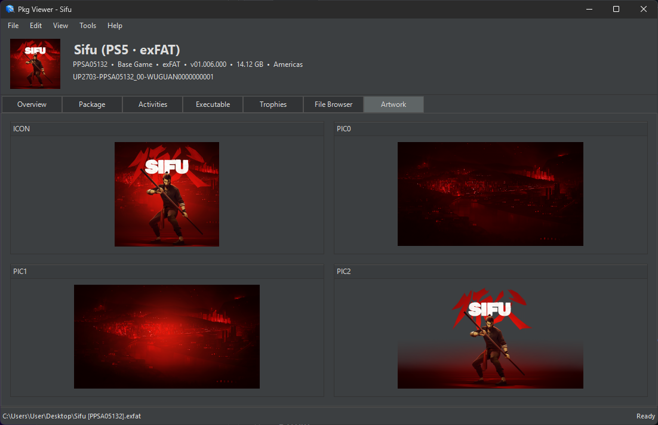Open the Help menu

tap(115, 26)
